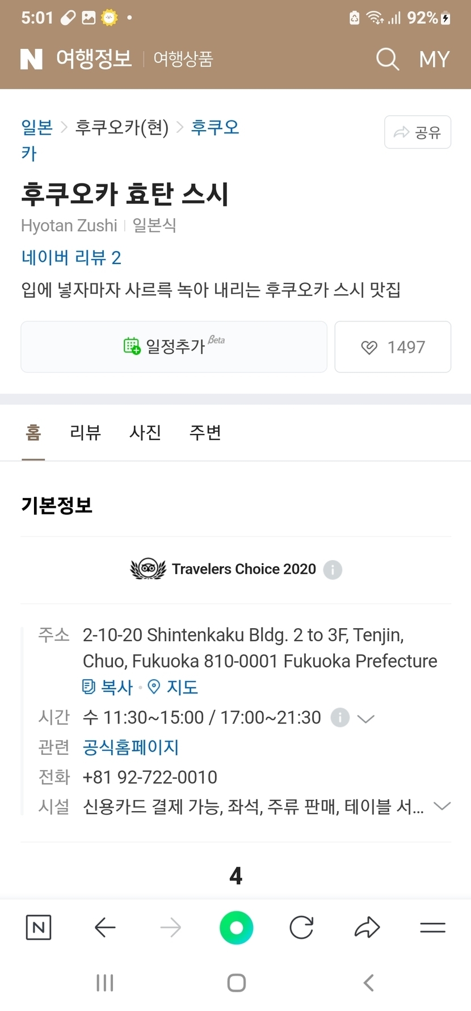Open the 주변 tab
This screenshot has width=471, height=1011.
205,433
